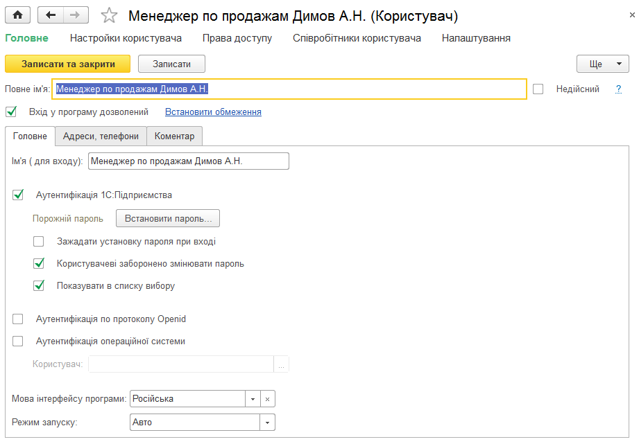639x444 pixels.
Task: Switch to the Коментар tab
Action: (x=174, y=136)
